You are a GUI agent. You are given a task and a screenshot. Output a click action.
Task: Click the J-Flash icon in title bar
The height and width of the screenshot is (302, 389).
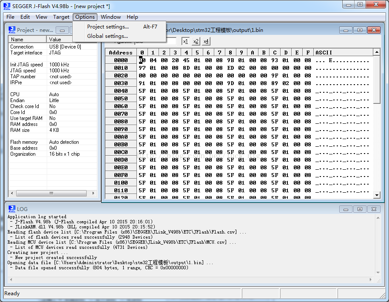[x=7, y=6]
